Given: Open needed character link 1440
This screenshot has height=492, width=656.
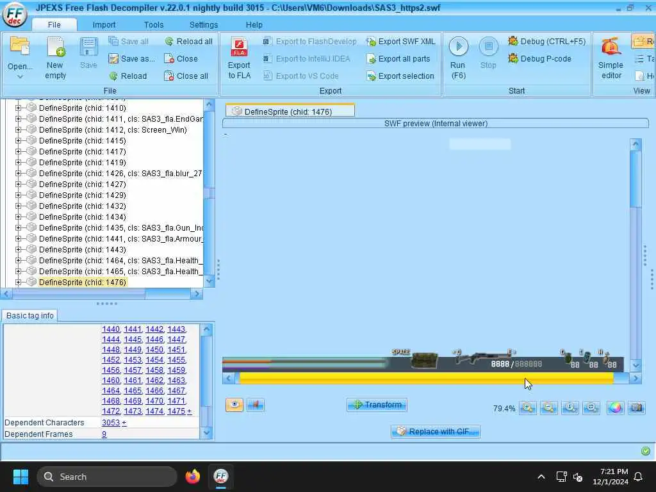Looking at the screenshot, I should (110, 329).
